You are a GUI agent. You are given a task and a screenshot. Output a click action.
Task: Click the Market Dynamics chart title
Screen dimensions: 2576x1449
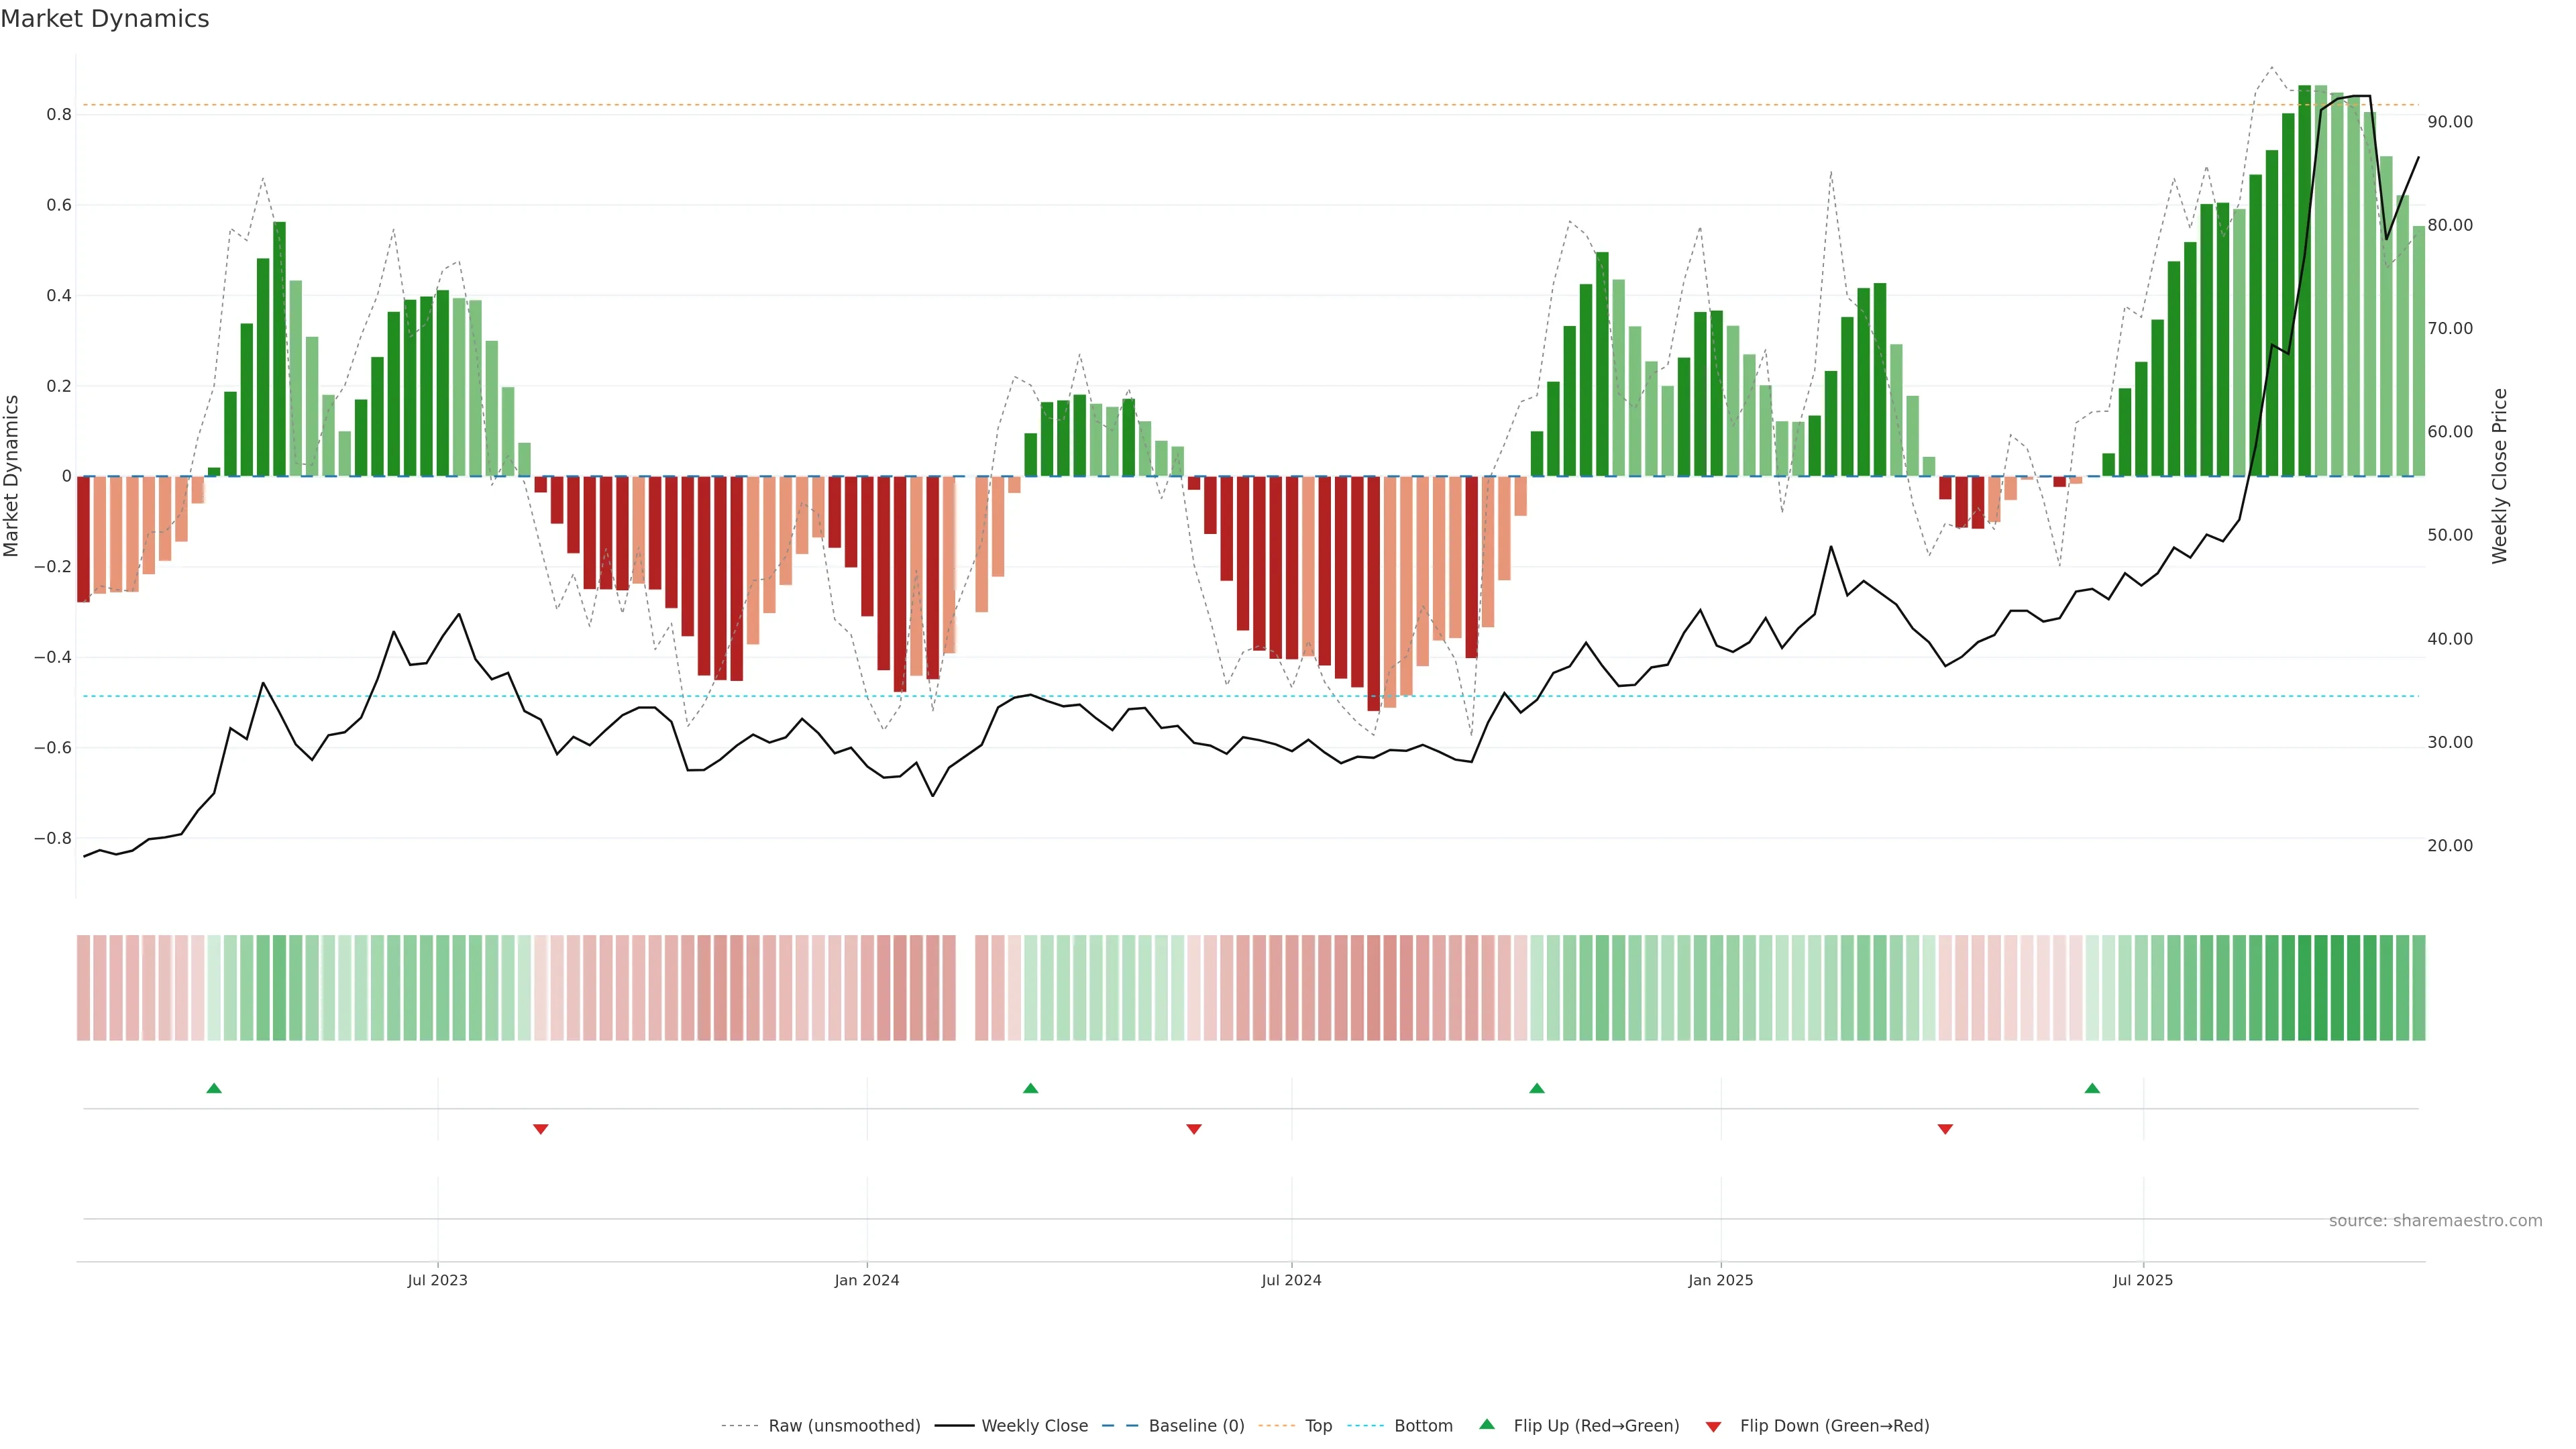[x=105, y=19]
